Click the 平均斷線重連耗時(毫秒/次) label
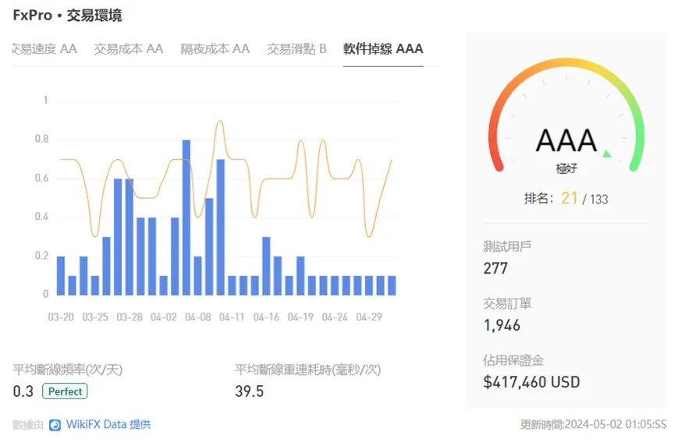The width and height of the screenshot is (675, 446). pyautogui.click(x=307, y=370)
